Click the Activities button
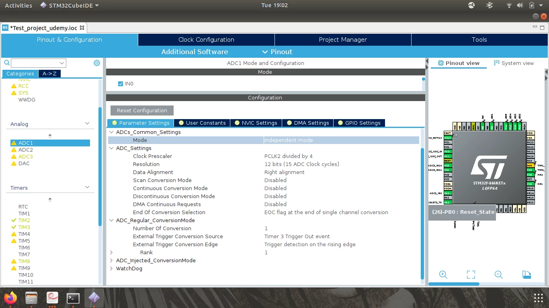This screenshot has height=308, width=549. click(18, 5)
